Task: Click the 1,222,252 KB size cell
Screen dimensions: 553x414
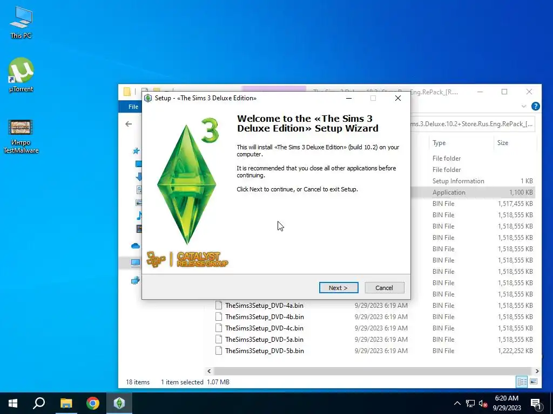Action: point(515,350)
